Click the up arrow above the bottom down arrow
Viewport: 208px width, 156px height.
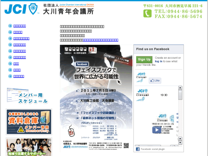180,139
